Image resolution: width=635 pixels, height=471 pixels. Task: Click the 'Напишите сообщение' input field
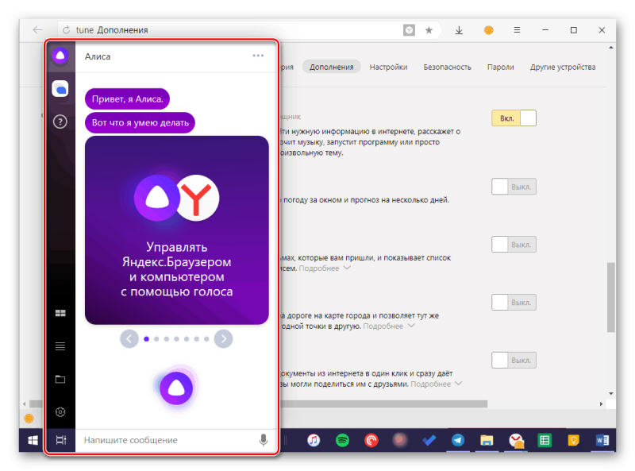pyautogui.click(x=166, y=440)
